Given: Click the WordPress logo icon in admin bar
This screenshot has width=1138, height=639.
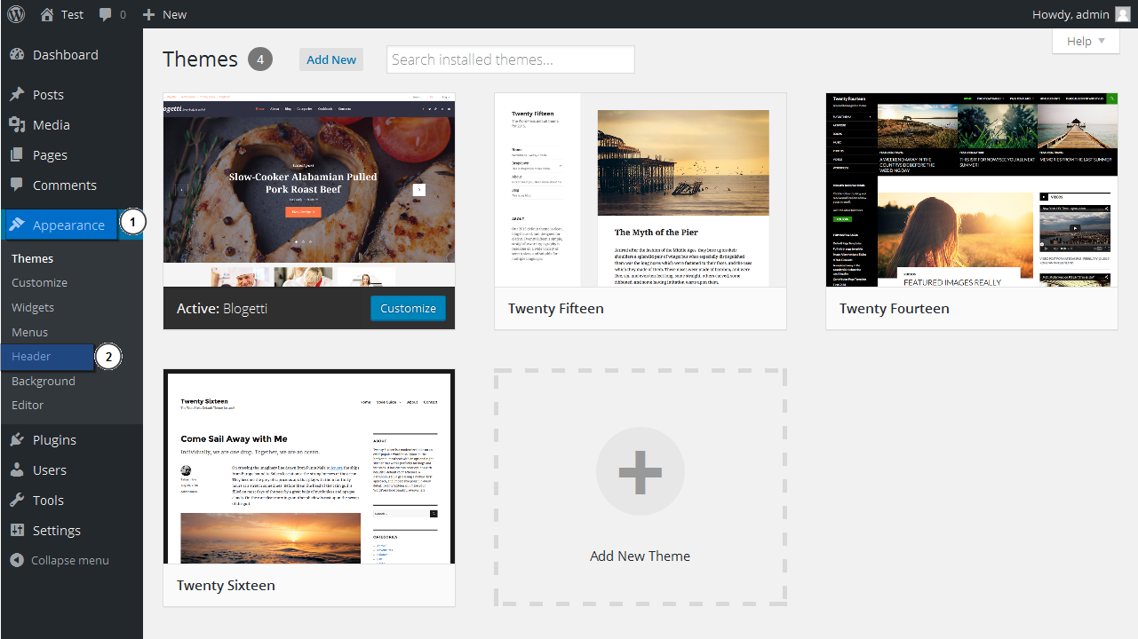Looking at the screenshot, I should point(18,14).
